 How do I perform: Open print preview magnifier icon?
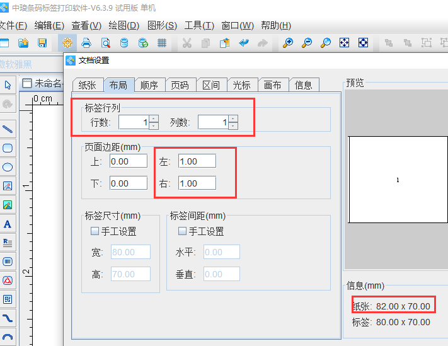[x=105, y=43]
